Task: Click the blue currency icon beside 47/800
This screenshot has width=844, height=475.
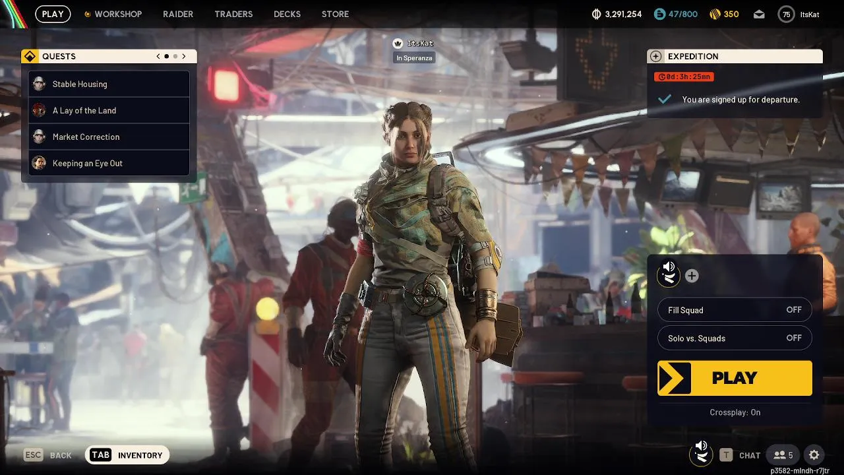Action: pos(659,14)
